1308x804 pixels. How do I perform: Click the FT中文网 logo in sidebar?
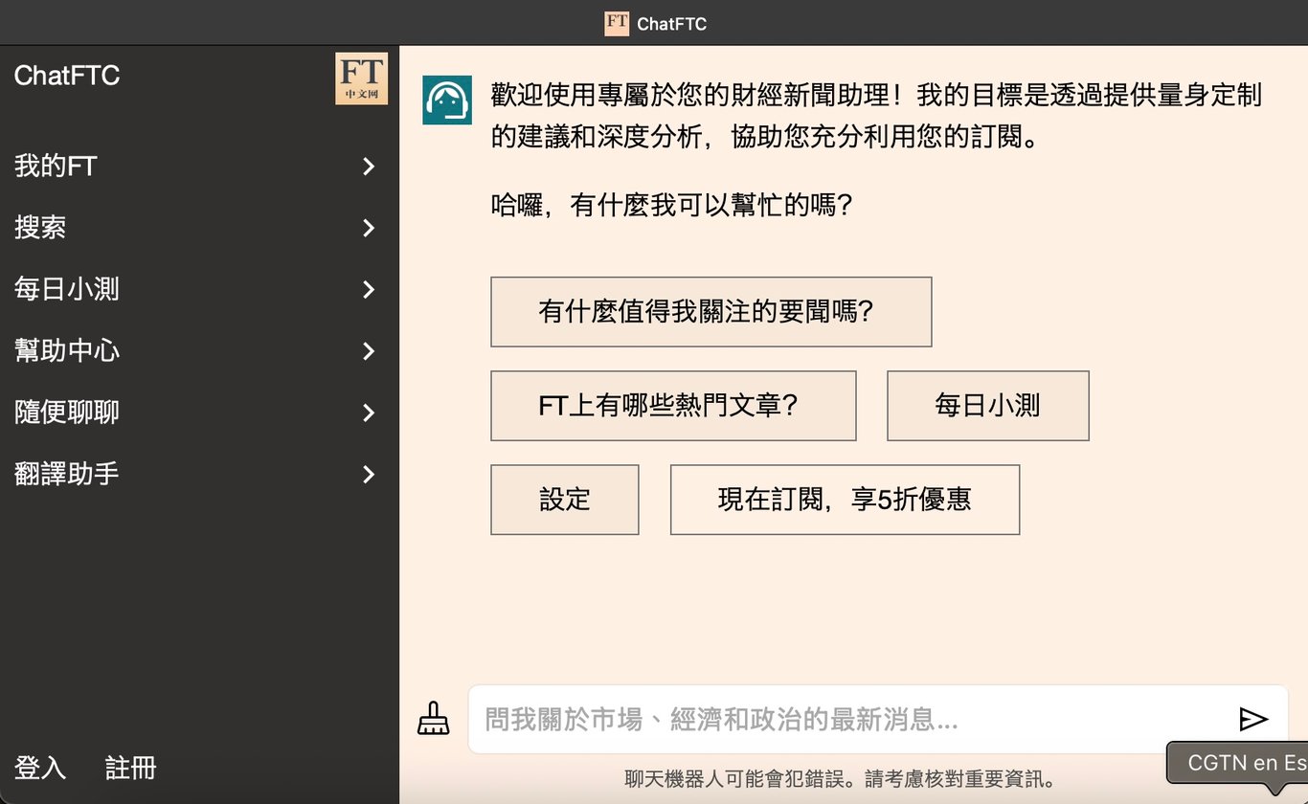coord(361,78)
